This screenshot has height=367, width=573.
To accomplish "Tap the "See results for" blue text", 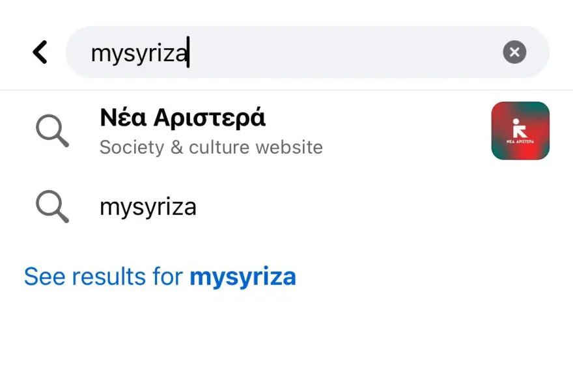I will pos(104,277).
